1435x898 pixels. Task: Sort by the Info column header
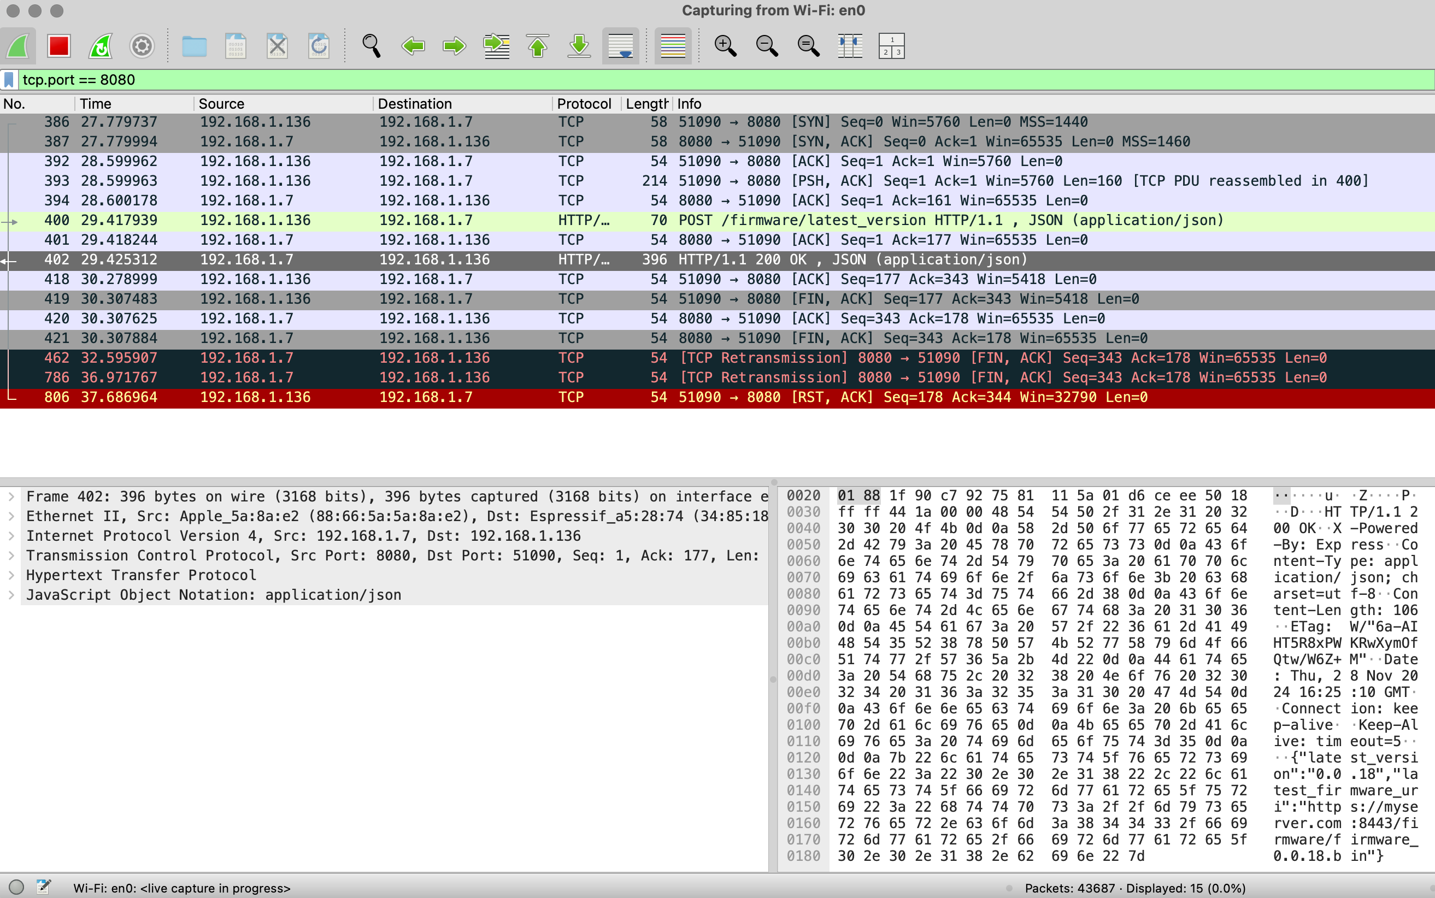(x=1054, y=104)
